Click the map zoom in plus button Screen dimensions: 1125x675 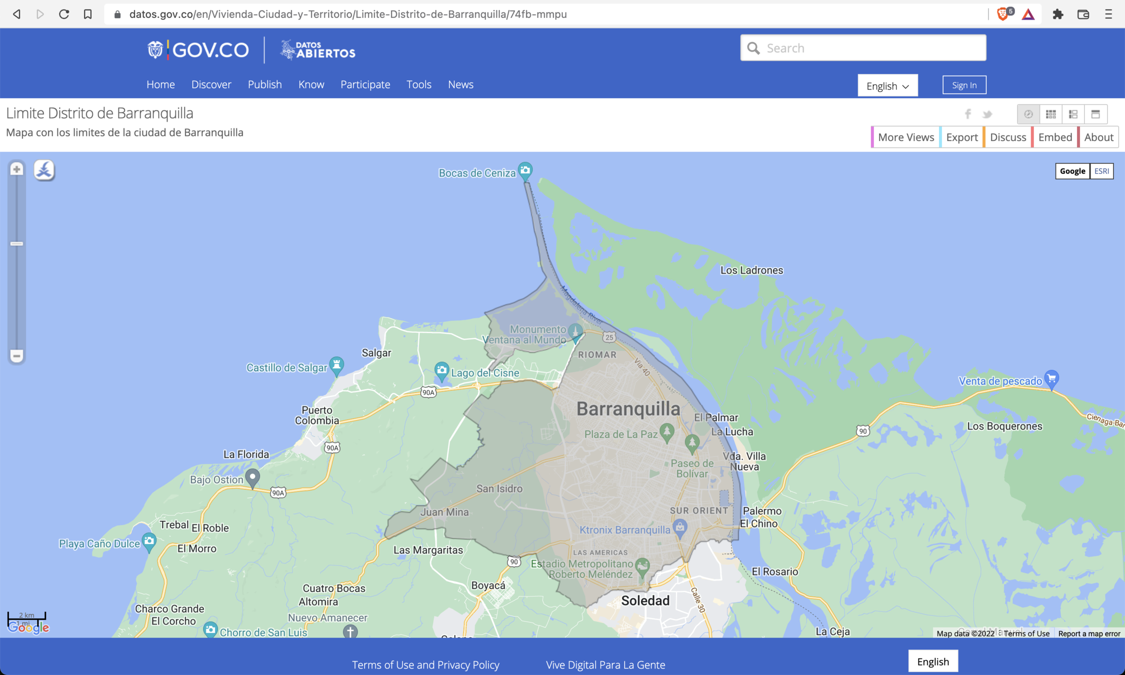(16, 169)
